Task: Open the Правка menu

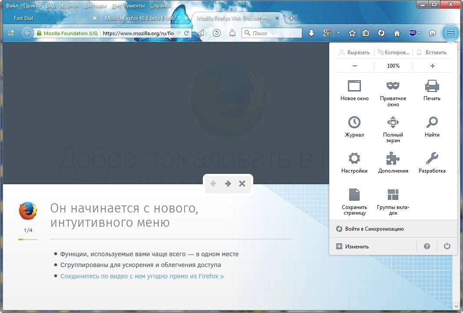Action: 32,6
